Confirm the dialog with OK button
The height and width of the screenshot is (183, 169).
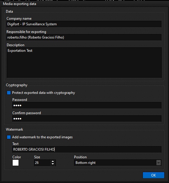point(153,175)
